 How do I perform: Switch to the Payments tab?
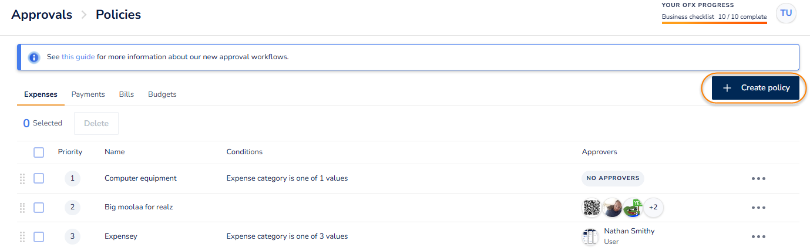coord(88,94)
